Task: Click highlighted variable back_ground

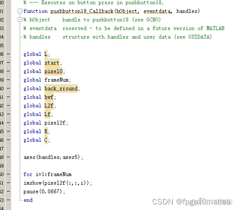Action: click(61, 88)
